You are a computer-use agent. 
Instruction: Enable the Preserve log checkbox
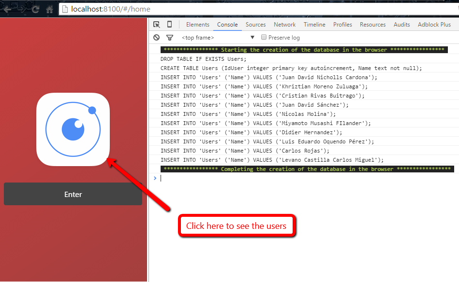(x=264, y=37)
